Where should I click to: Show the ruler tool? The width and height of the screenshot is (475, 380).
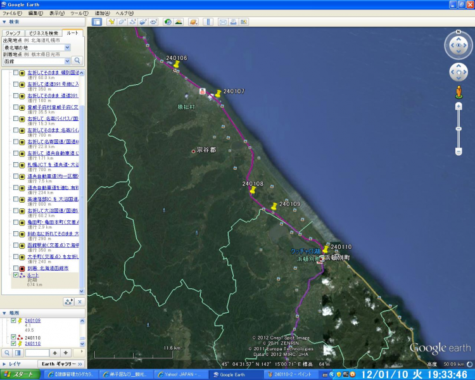(208, 22)
